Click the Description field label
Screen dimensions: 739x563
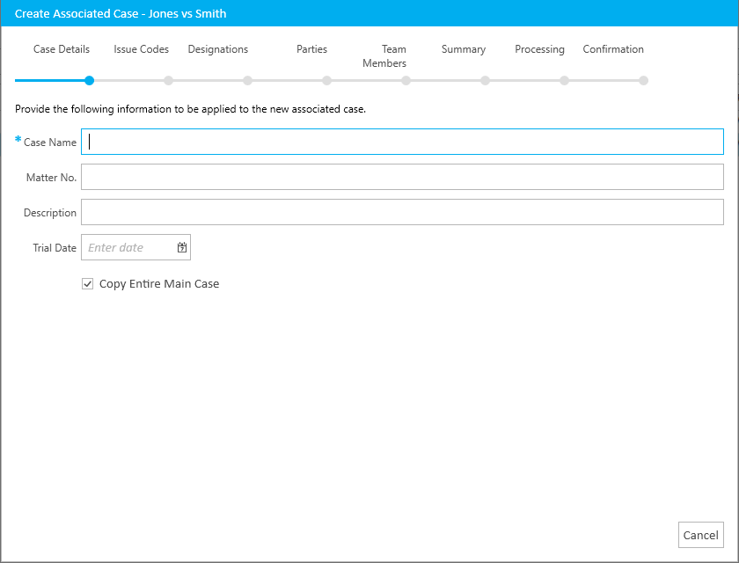pyautogui.click(x=50, y=213)
